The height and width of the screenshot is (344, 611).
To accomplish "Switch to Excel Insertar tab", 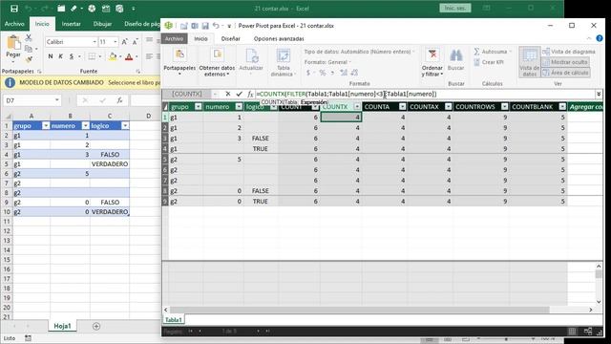I will tap(72, 24).
